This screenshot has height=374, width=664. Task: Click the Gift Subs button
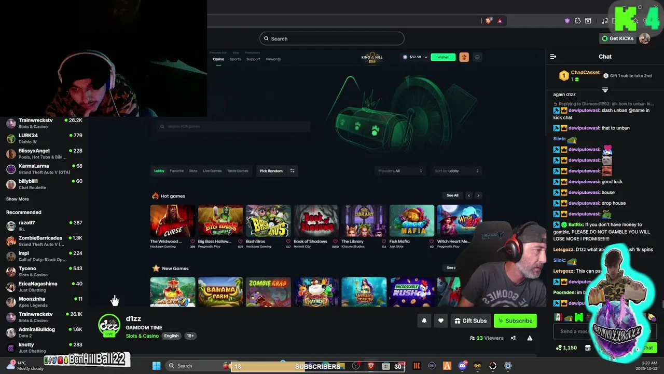[471, 321]
